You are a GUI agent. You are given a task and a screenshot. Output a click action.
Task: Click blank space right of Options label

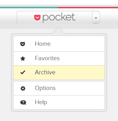coord(80,88)
